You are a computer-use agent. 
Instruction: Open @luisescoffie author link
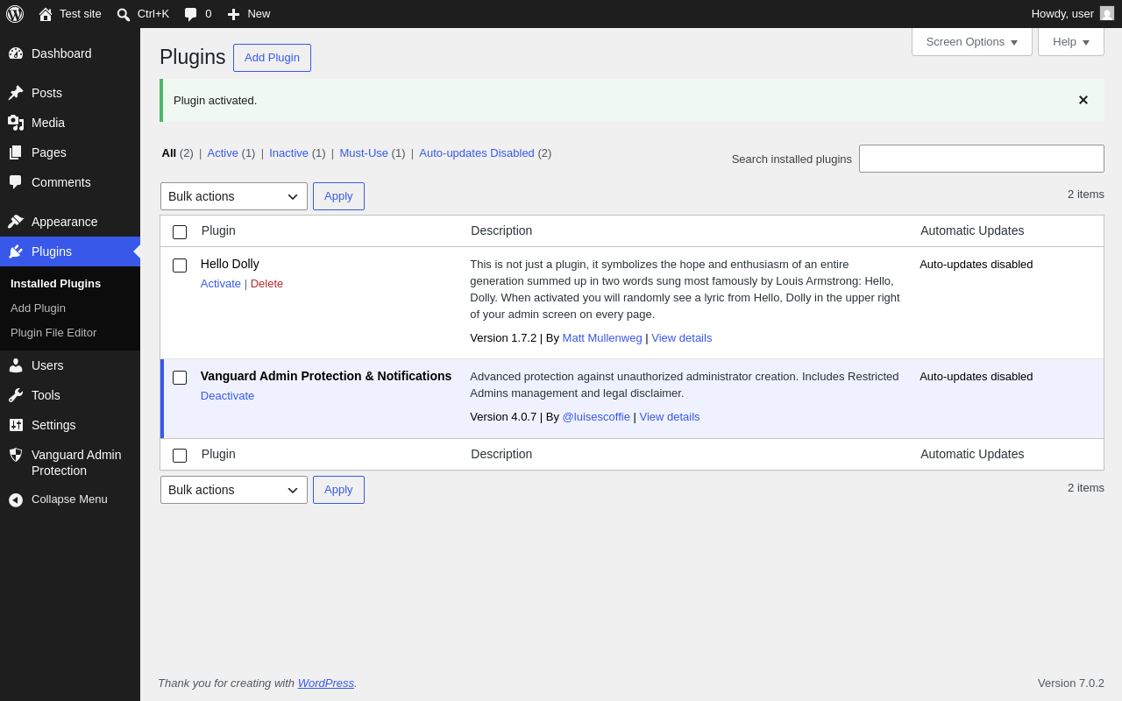pyautogui.click(x=596, y=417)
